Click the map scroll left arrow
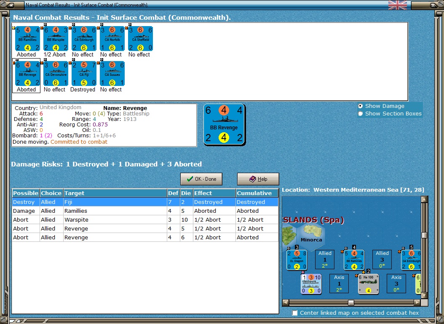Viewport: 444px width, 324px height. coord(286,303)
